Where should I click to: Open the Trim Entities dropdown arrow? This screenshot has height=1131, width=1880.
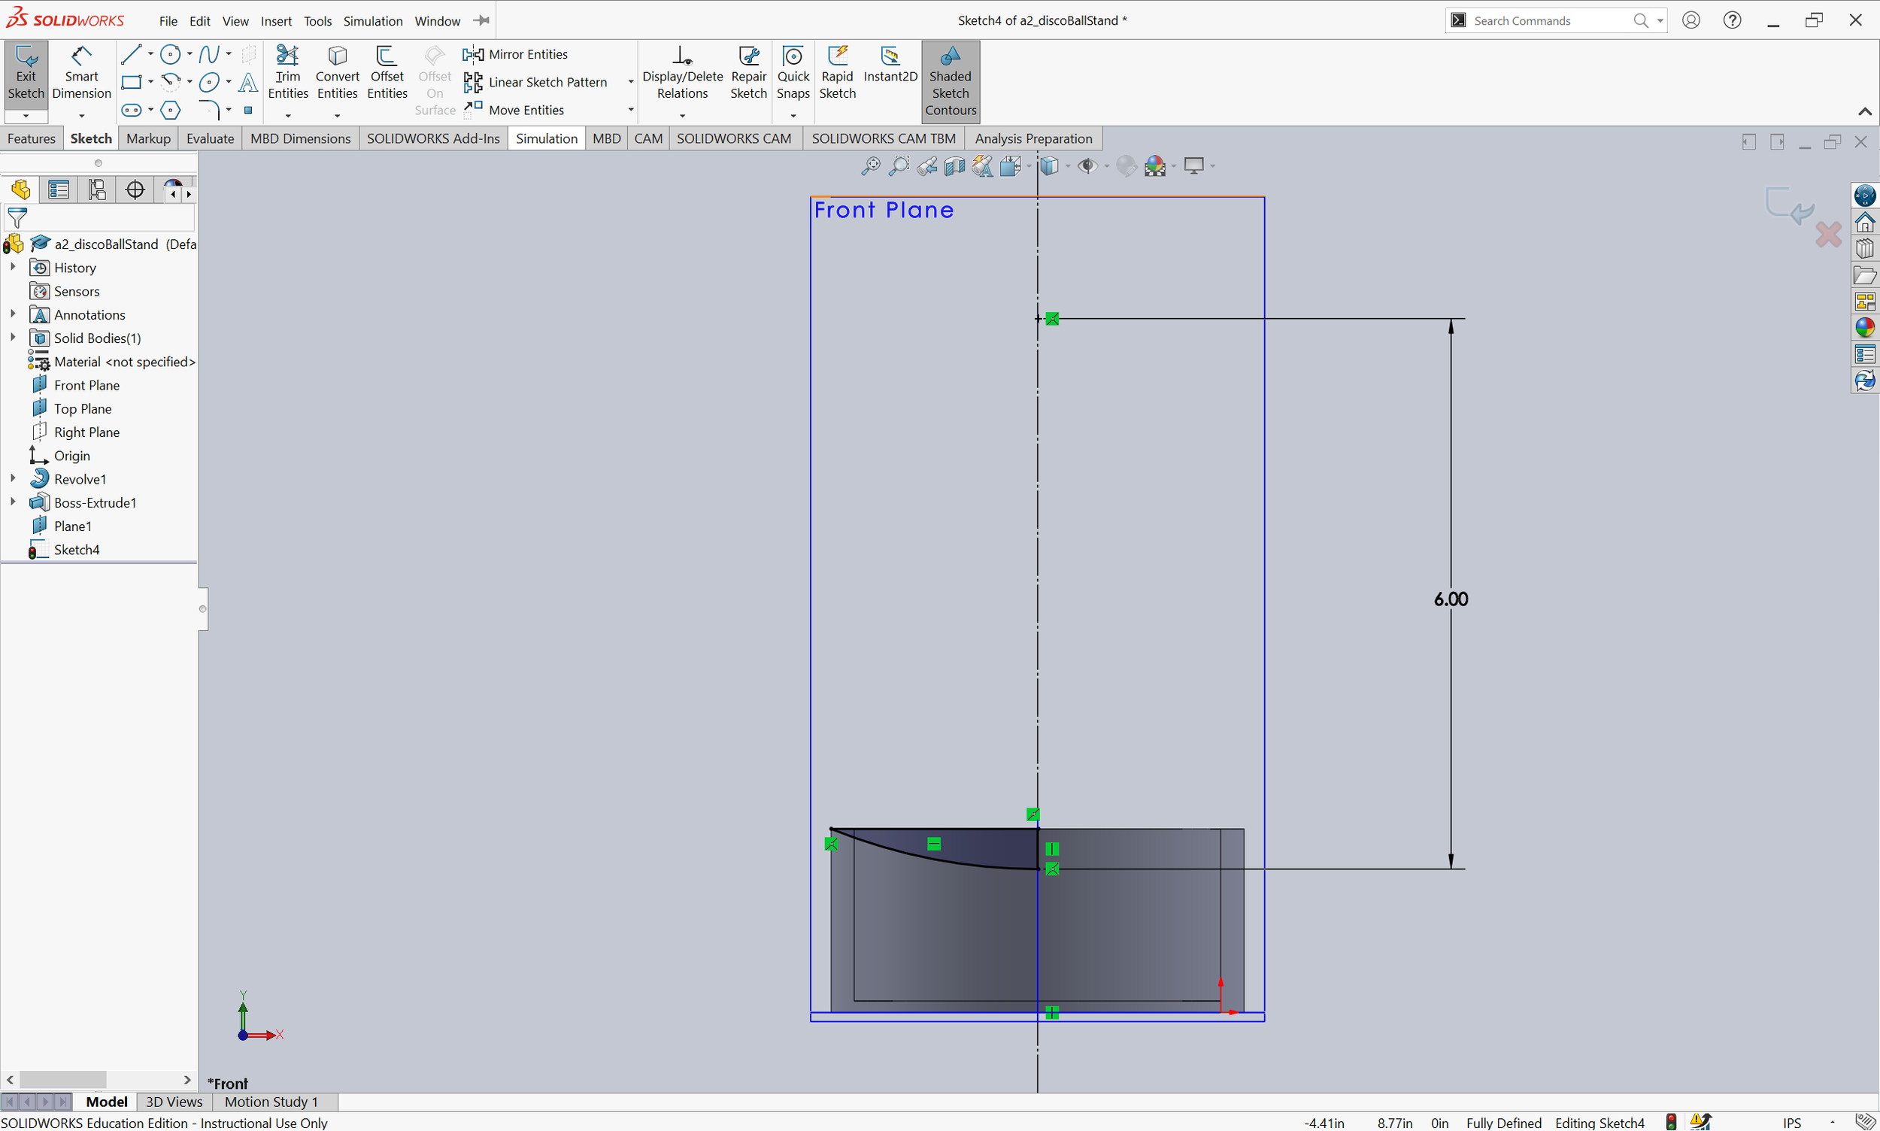coord(288,116)
